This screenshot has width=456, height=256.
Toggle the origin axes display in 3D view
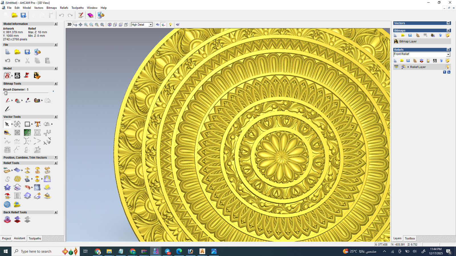click(x=163, y=25)
